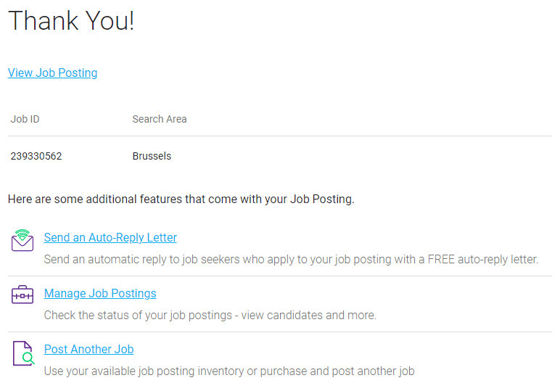Select the Job ID number 239330562
The height and width of the screenshot is (391, 560).
[36, 156]
